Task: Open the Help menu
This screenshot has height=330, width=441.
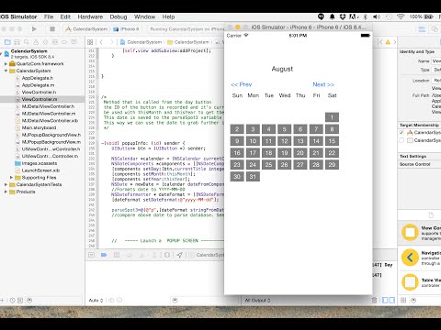Action: coord(168,16)
